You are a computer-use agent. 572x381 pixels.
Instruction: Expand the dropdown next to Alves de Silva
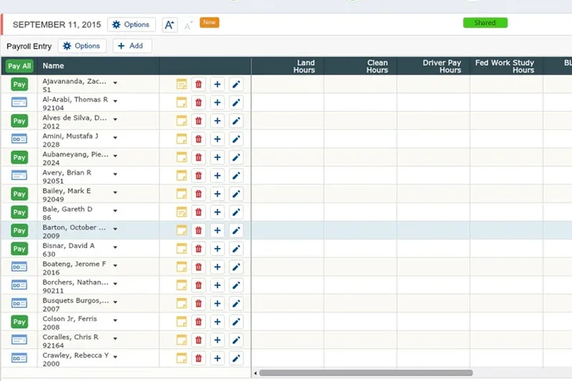point(115,119)
